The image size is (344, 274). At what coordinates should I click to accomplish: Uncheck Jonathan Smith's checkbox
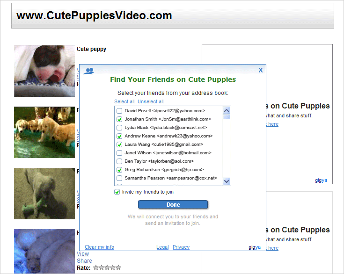click(x=119, y=119)
